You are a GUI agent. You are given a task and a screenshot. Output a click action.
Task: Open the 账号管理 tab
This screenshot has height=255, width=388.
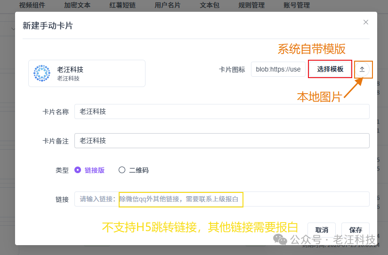click(297, 5)
